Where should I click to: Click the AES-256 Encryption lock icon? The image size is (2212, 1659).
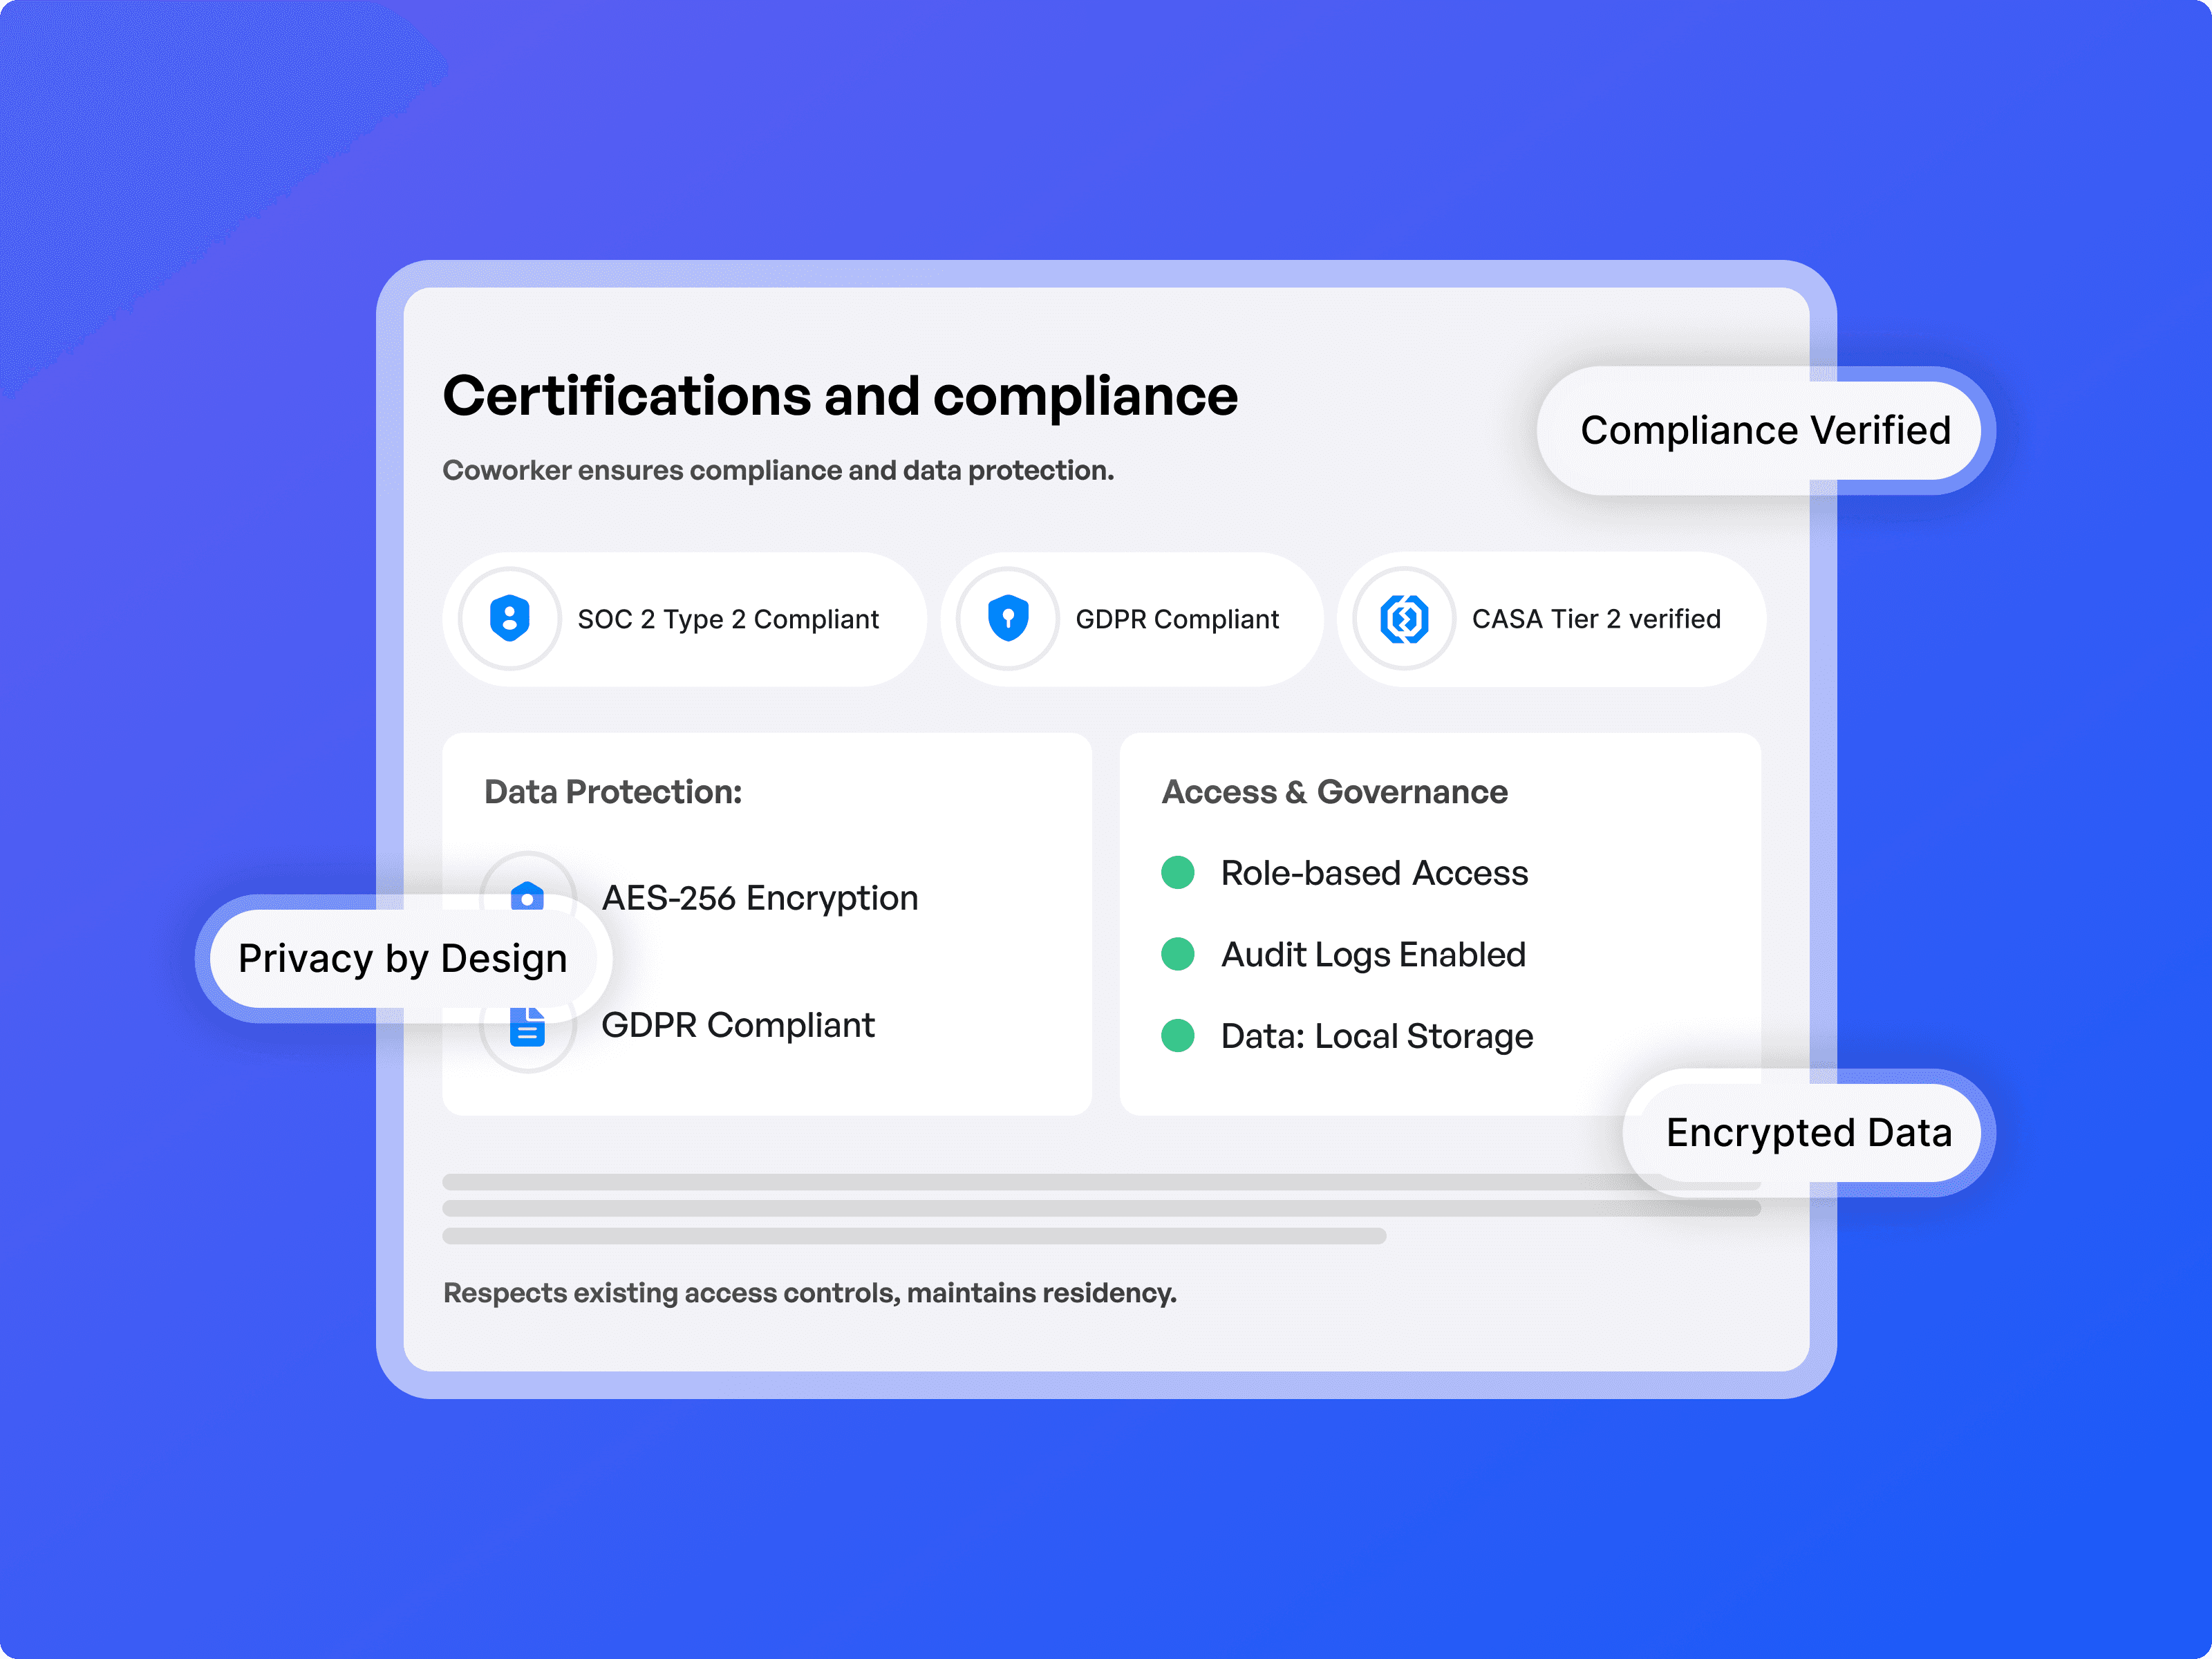(x=527, y=889)
